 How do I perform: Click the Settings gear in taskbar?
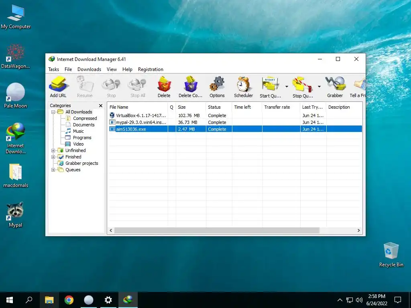108,300
